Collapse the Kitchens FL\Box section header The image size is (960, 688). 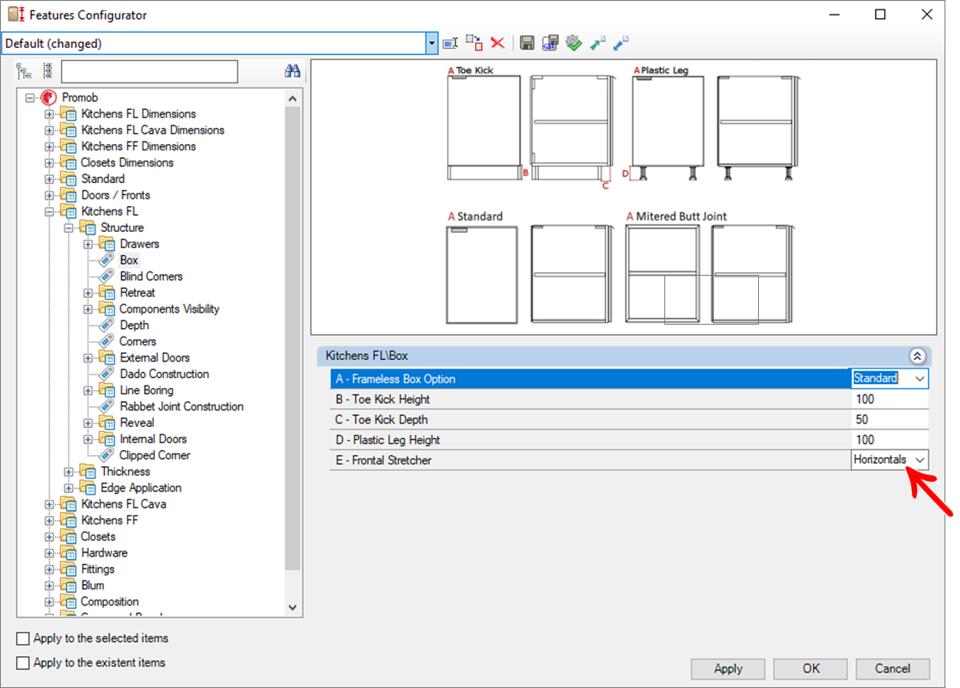916,356
